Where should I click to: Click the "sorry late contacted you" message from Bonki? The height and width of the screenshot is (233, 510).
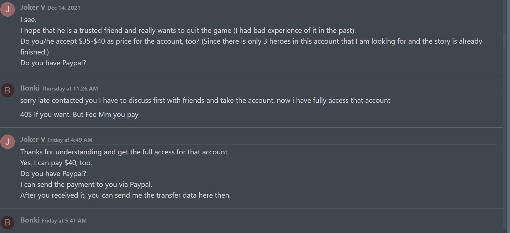pyautogui.click(x=205, y=101)
